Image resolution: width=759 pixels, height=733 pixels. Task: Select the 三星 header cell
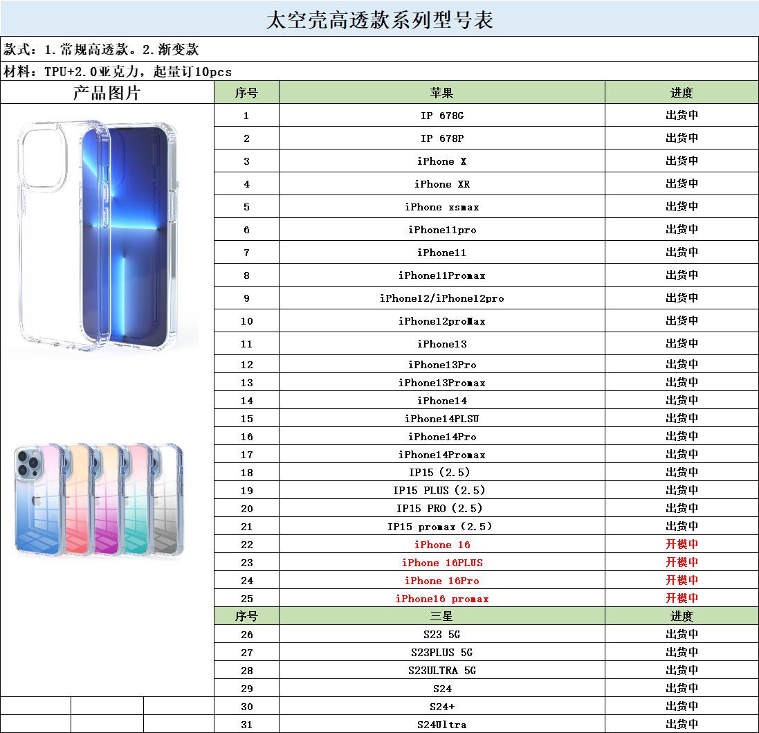click(442, 616)
